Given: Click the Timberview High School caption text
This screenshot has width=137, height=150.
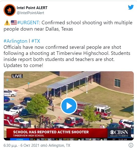Looking at the screenshot, I should point(29,136).
